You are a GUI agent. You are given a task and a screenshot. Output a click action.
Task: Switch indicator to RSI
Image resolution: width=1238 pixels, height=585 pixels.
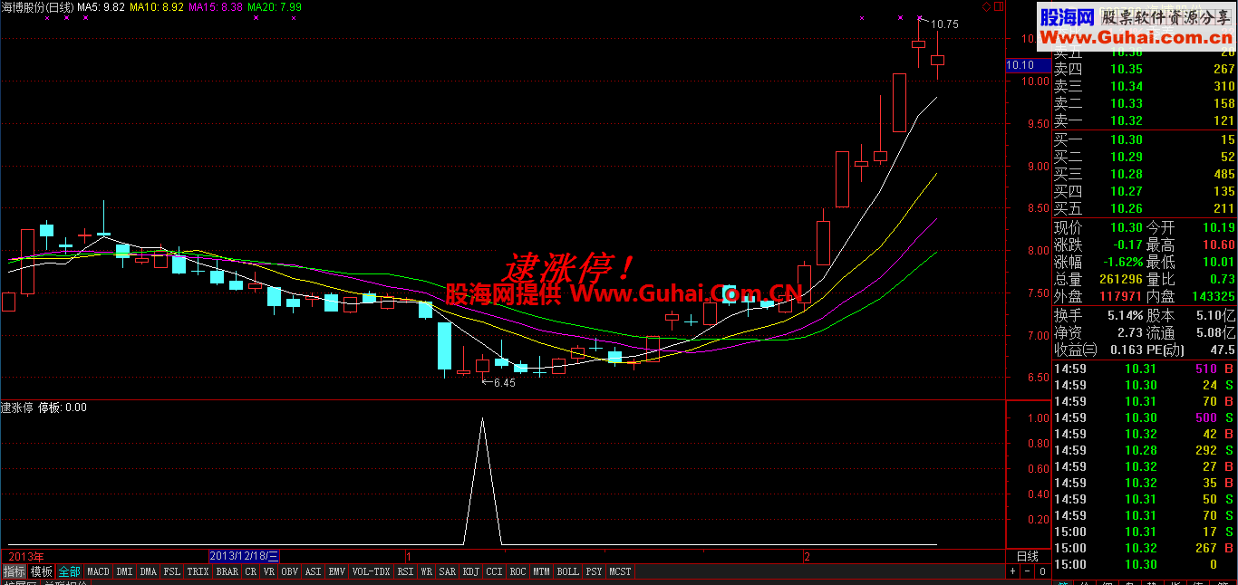(x=405, y=571)
